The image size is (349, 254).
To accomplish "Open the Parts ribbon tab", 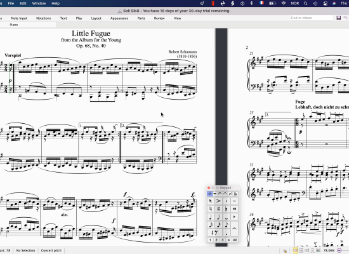I will (x=141, y=18).
